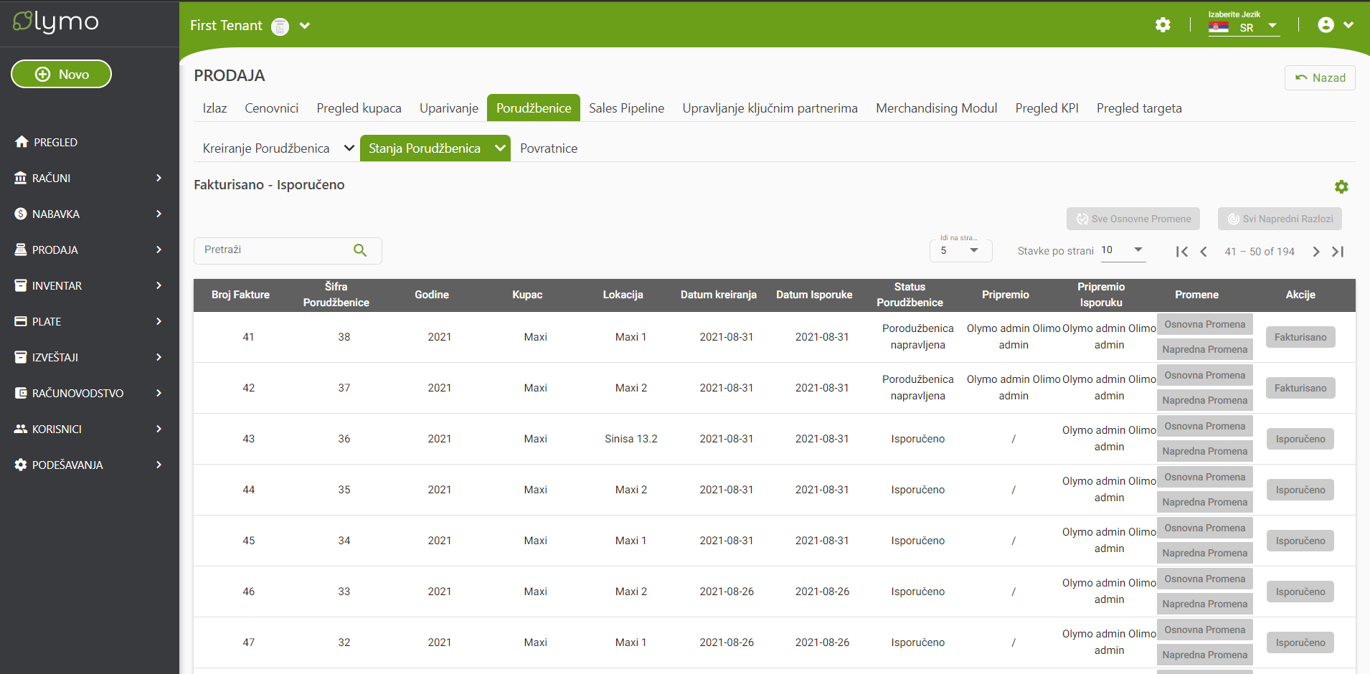Switch to the Sales Pipeline tab

(x=626, y=108)
